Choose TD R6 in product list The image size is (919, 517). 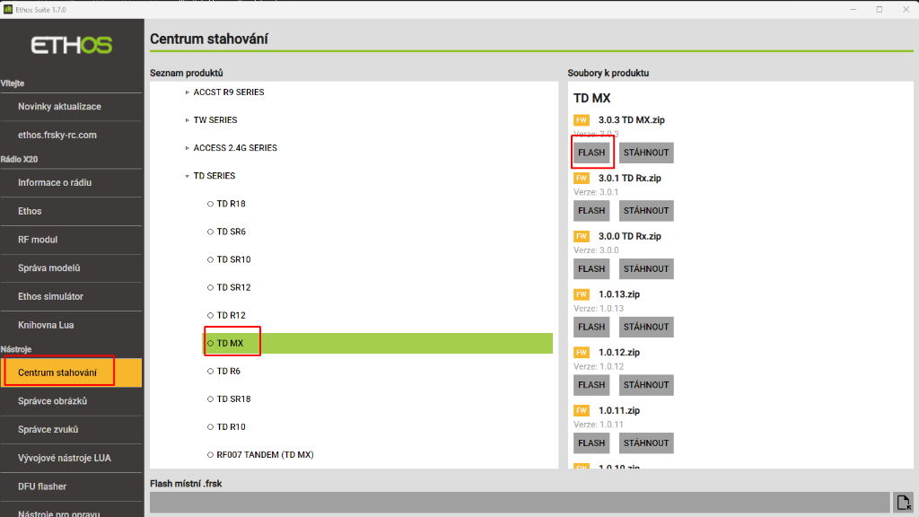click(x=230, y=371)
